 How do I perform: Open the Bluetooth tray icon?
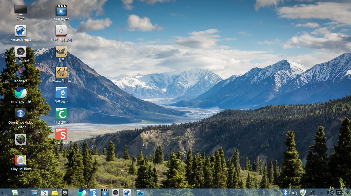285,192
